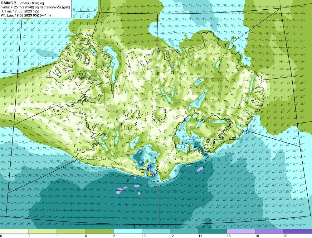Click the scale label '12'

(x=172, y=236)
